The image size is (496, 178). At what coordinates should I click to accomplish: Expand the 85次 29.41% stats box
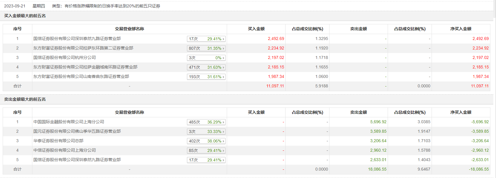206,150
